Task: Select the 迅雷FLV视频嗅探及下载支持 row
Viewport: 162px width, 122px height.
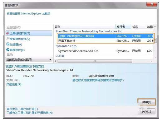Action: pyautogui.click(x=106, y=36)
